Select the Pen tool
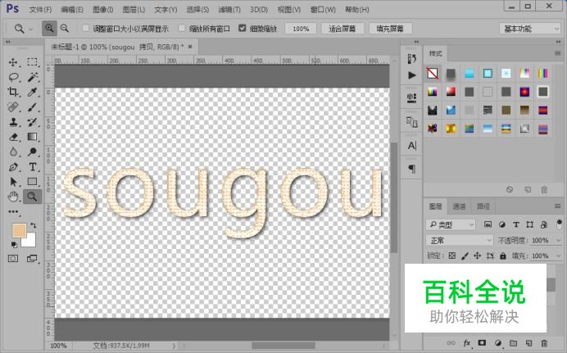Image resolution: width=567 pixels, height=353 pixels. click(x=13, y=167)
